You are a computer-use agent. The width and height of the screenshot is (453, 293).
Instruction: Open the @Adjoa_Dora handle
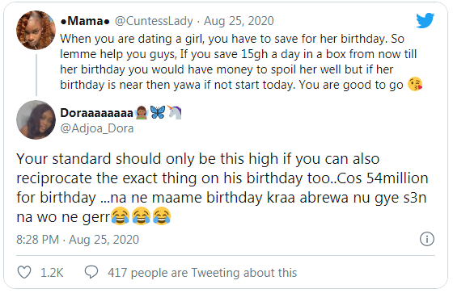(x=97, y=128)
